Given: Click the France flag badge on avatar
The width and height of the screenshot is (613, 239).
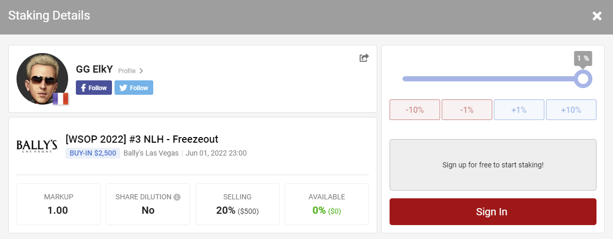Looking at the screenshot, I should click(x=60, y=98).
